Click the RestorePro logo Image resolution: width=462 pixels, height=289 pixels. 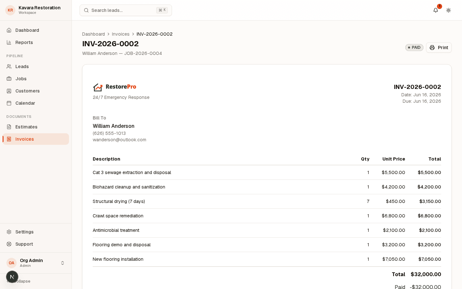[x=115, y=87]
